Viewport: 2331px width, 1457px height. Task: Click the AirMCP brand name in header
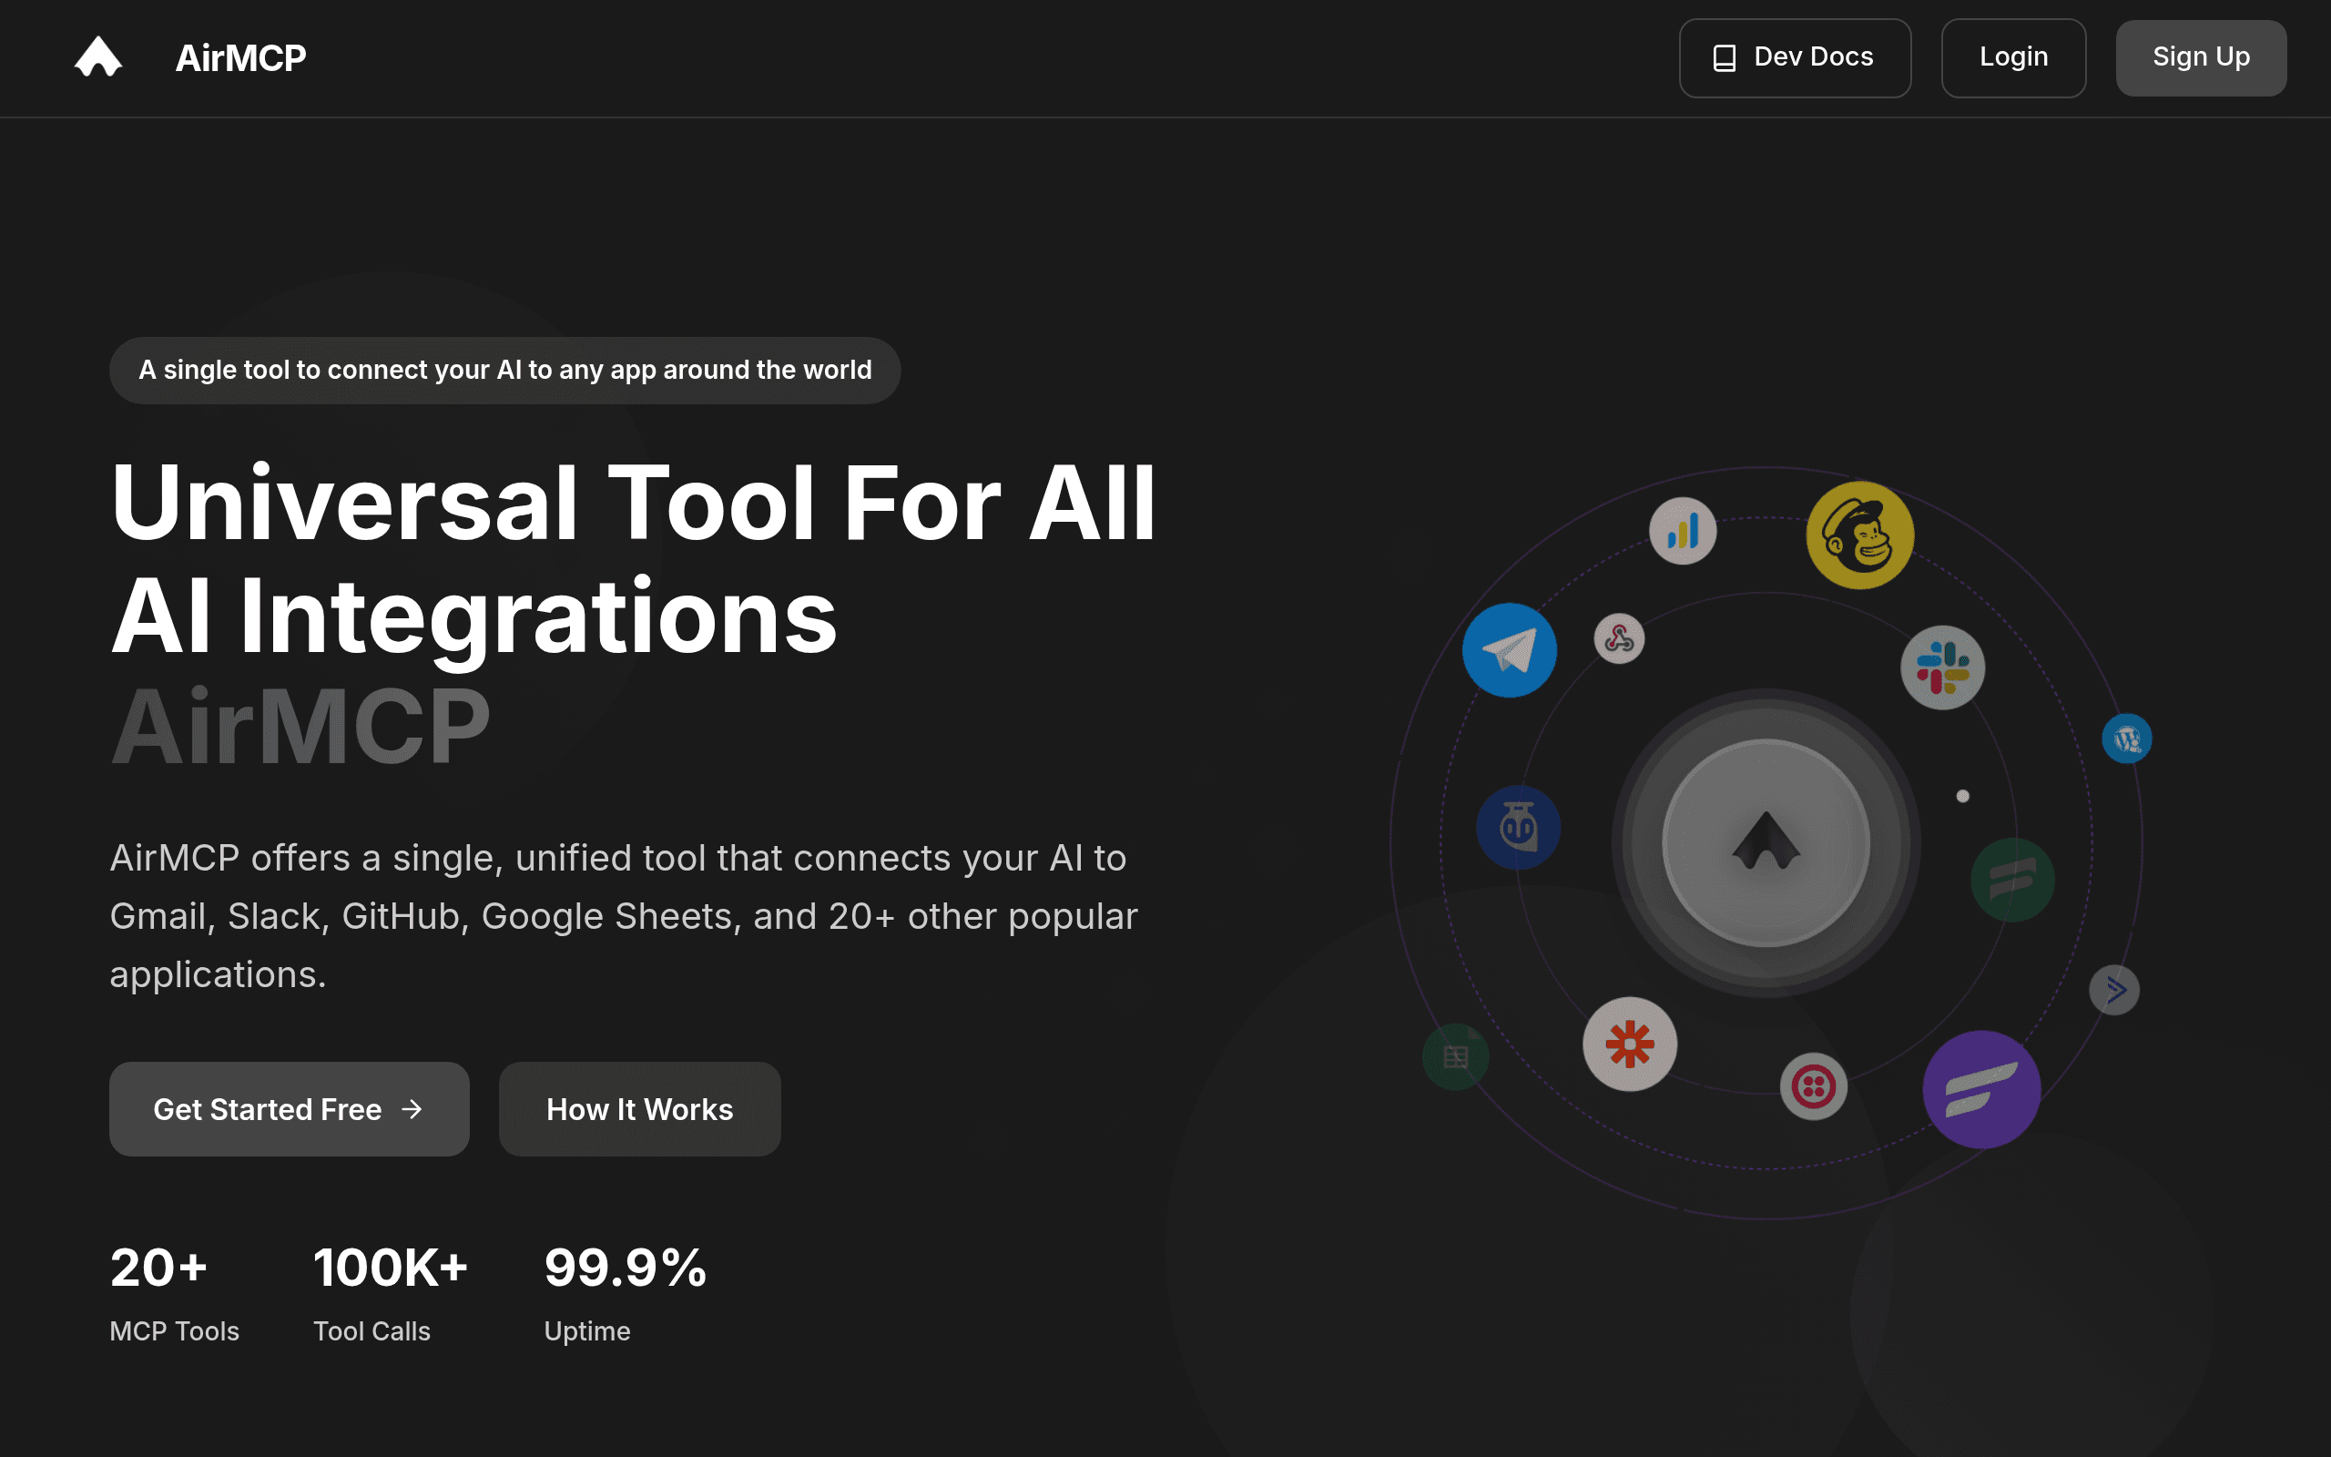click(x=240, y=57)
